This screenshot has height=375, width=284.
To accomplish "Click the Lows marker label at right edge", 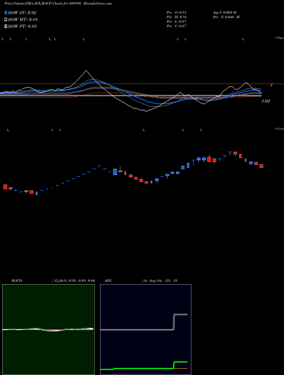I will pyautogui.click(x=279, y=128).
